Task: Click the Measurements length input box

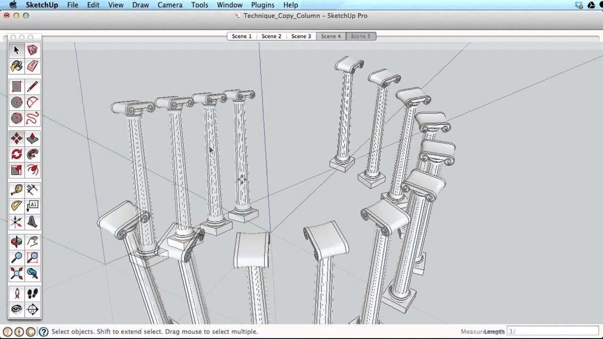Action: point(554,331)
